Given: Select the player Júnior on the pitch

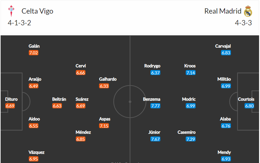Looking at the screenshot, I should pos(154,132).
